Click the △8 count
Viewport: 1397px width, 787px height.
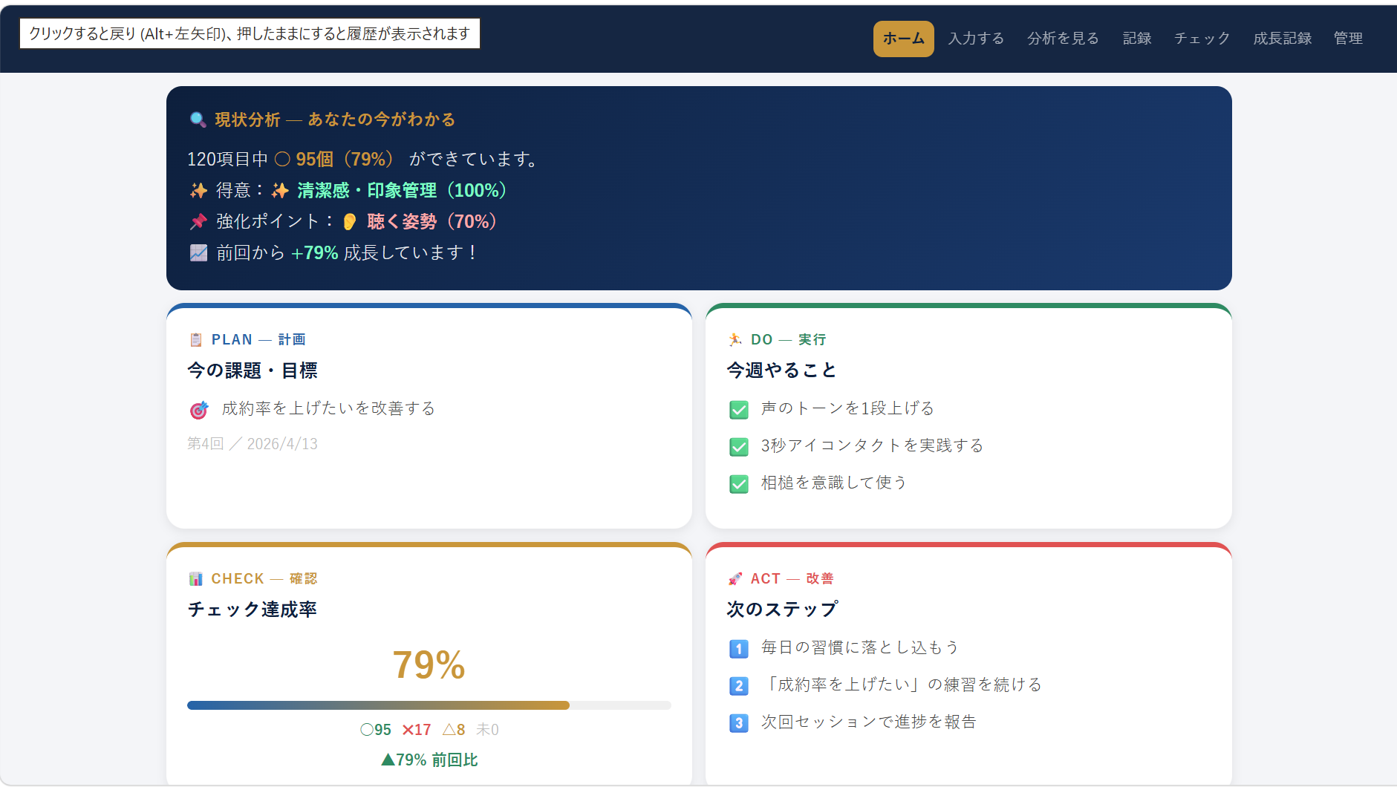454,730
